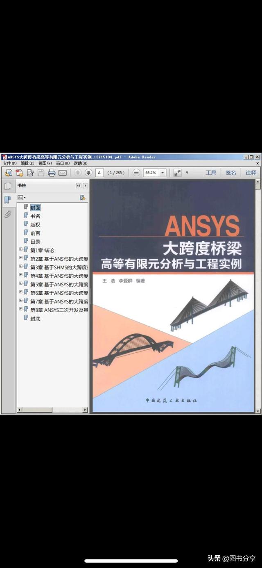
Task: Click the bookmark icon beside 封底
Action: point(26,318)
